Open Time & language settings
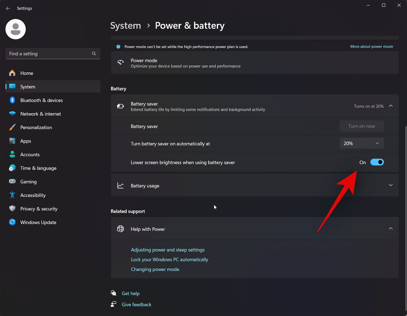 click(53, 168)
